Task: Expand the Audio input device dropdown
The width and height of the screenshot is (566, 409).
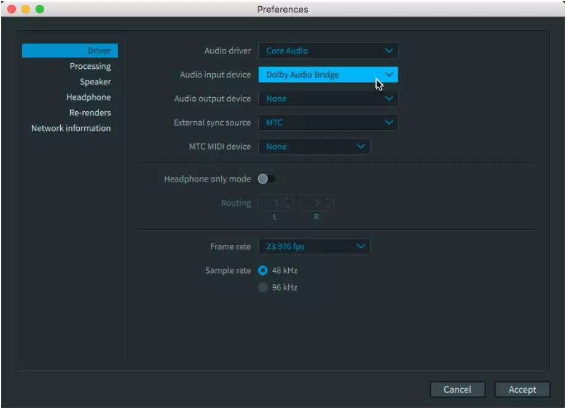Action: tap(328, 75)
